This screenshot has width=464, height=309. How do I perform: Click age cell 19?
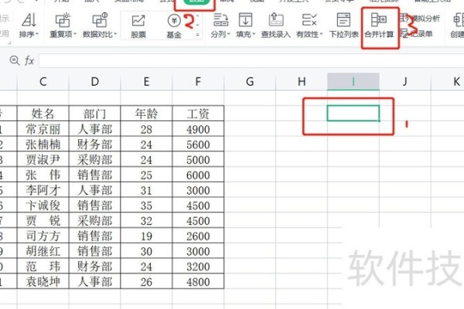click(146, 236)
